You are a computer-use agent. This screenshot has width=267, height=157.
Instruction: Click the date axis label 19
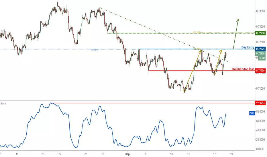231,154
